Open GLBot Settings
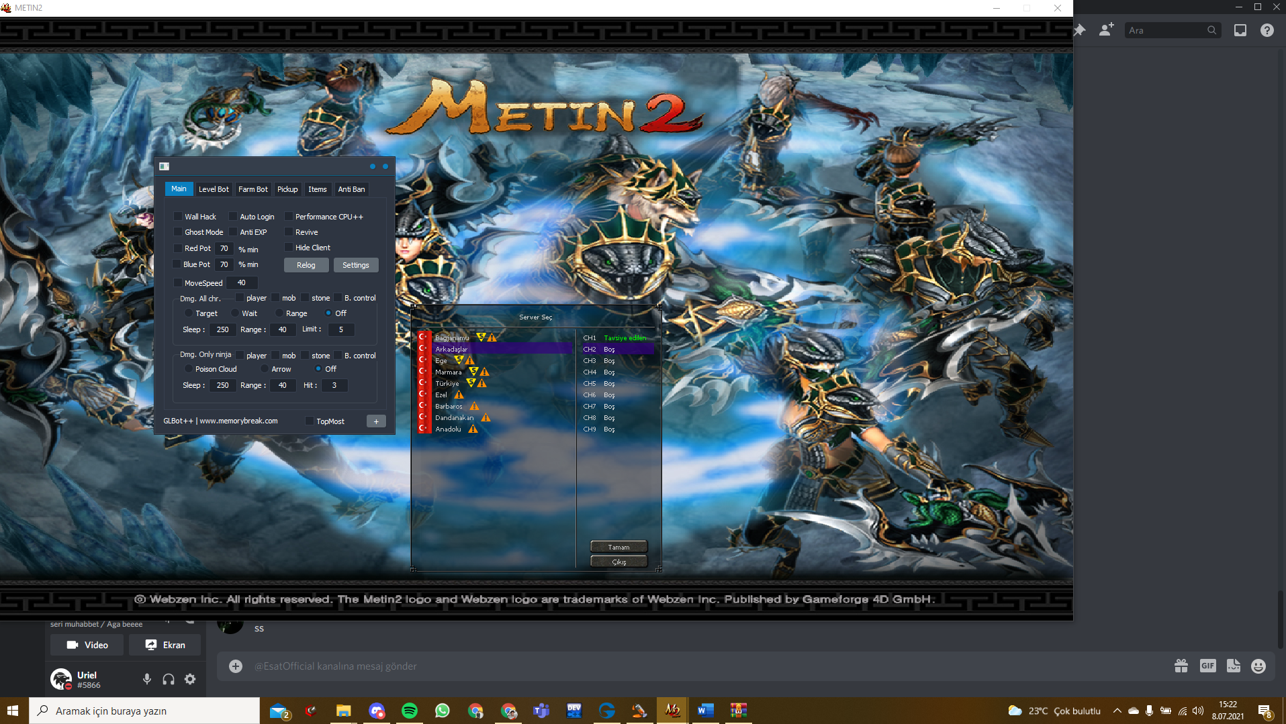The height and width of the screenshot is (724, 1286). (x=356, y=265)
